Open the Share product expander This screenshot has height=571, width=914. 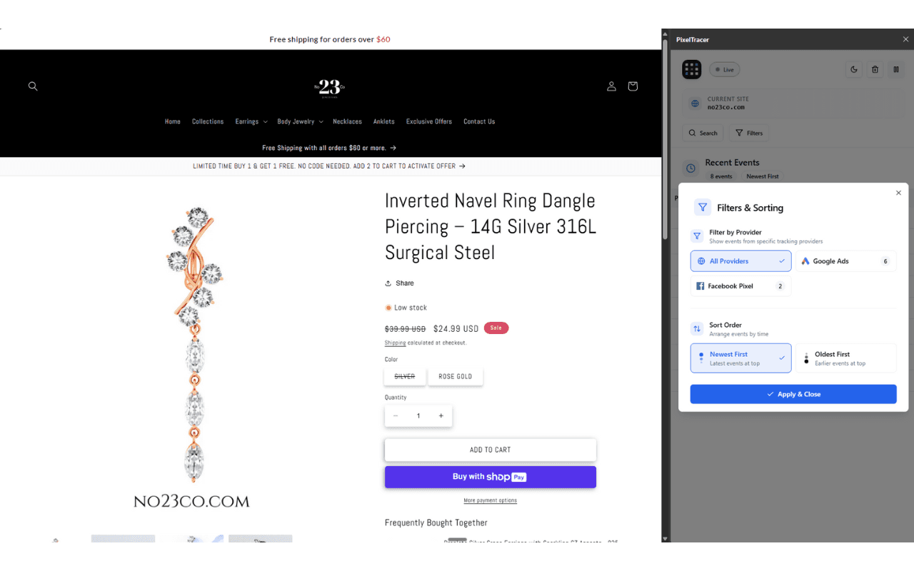click(x=400, y=283)
